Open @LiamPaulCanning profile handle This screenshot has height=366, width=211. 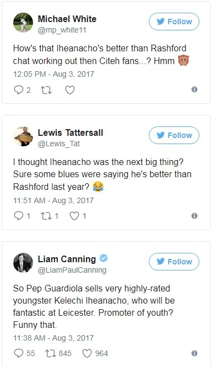(72, 270)
